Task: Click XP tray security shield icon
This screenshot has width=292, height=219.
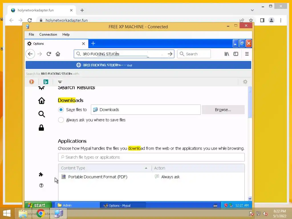Action: click(226, 205)
